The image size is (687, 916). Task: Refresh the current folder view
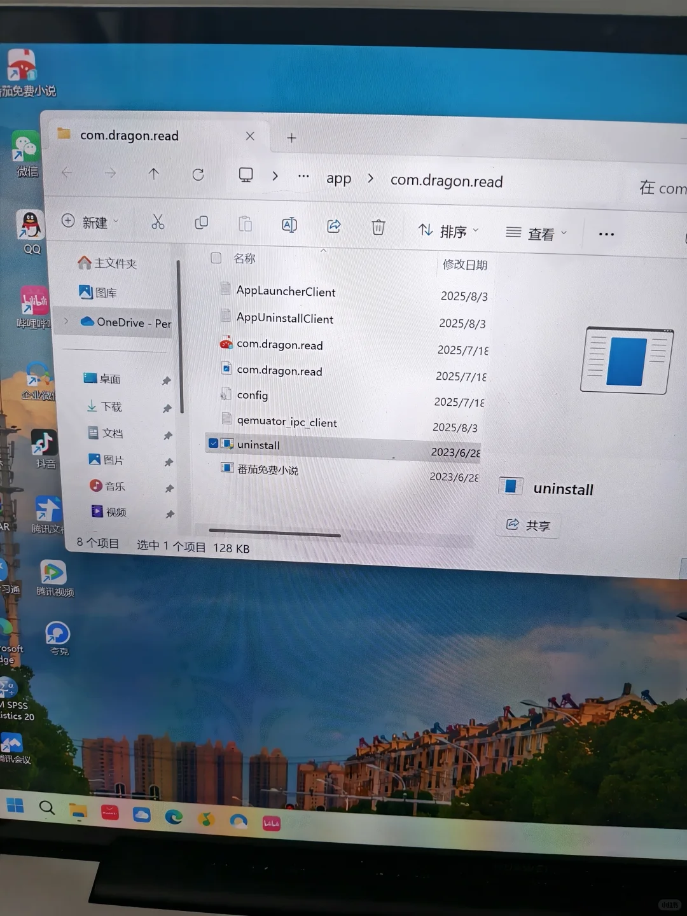coord(198,174)
